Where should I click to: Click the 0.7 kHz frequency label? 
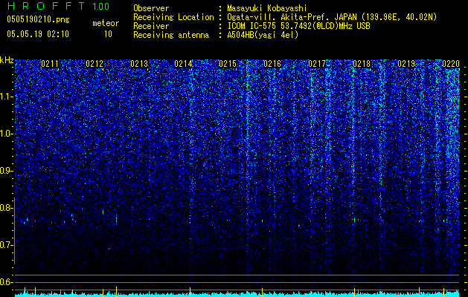[x=6, y=245]
